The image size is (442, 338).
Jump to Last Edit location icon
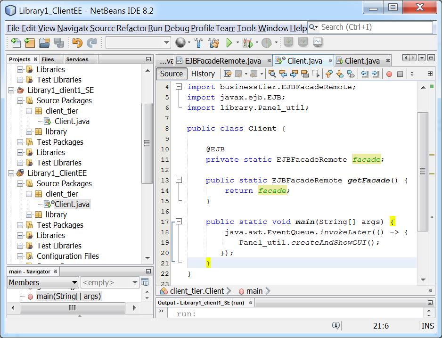[228, 74]
